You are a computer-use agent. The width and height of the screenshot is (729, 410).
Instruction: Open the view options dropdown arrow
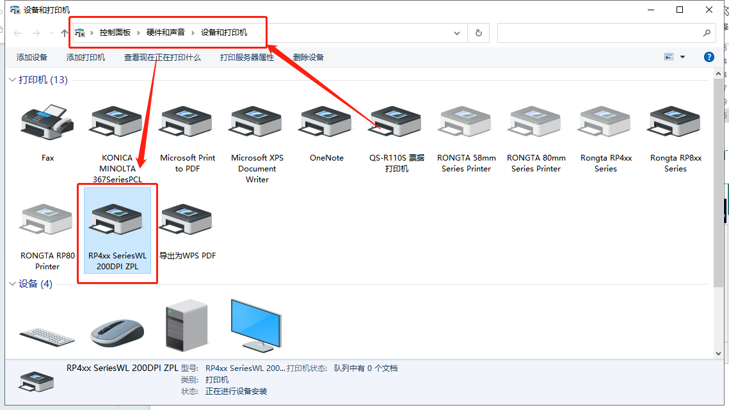coord(682,57)
